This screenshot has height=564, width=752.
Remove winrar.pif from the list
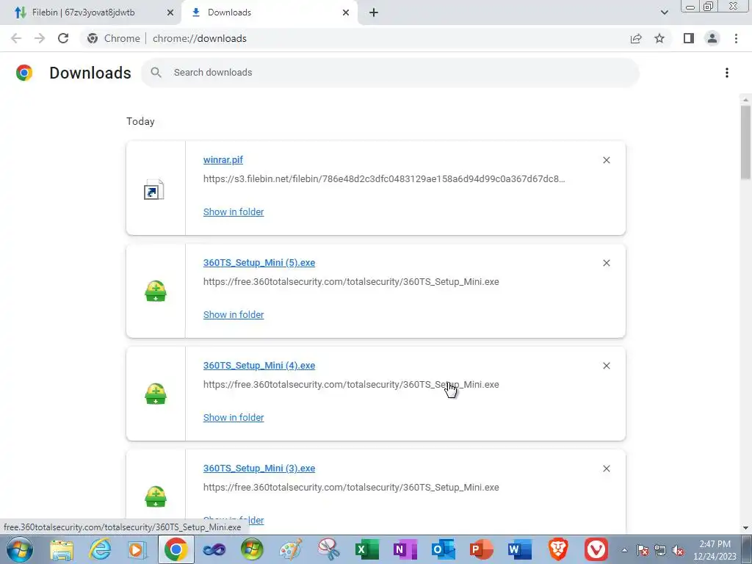tap(606, 160)
